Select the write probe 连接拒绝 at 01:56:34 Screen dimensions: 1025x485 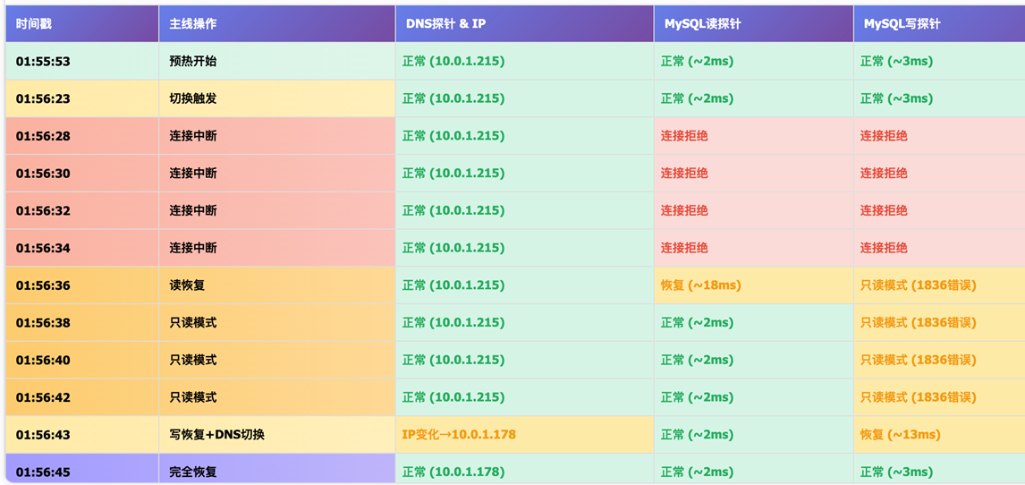pyautogui.click(x=884, y=248)
